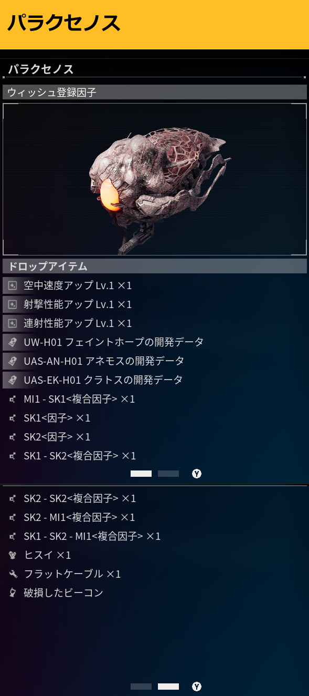Select first page indicator in upper pager

[x=141, y=474]
